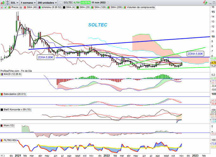Click the MACD panel color icon

coord(2,74)
